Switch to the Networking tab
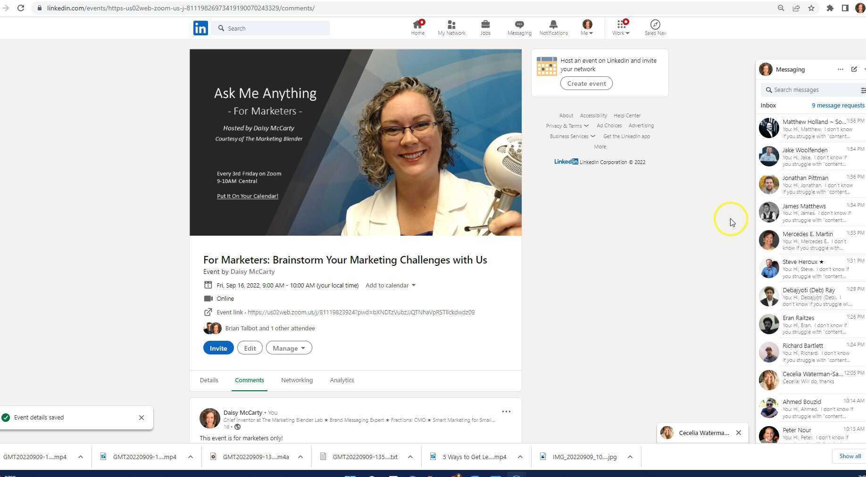 click(297, 380)
